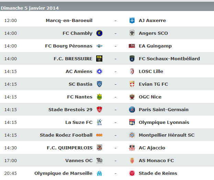This screenshot has height=180, width=214.
Task: Click the Dimanche 5 janvier 2014 header
Action: [x=30, y=8]
